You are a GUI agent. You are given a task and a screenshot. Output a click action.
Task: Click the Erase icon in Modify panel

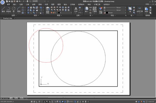(x=28, y=8)
